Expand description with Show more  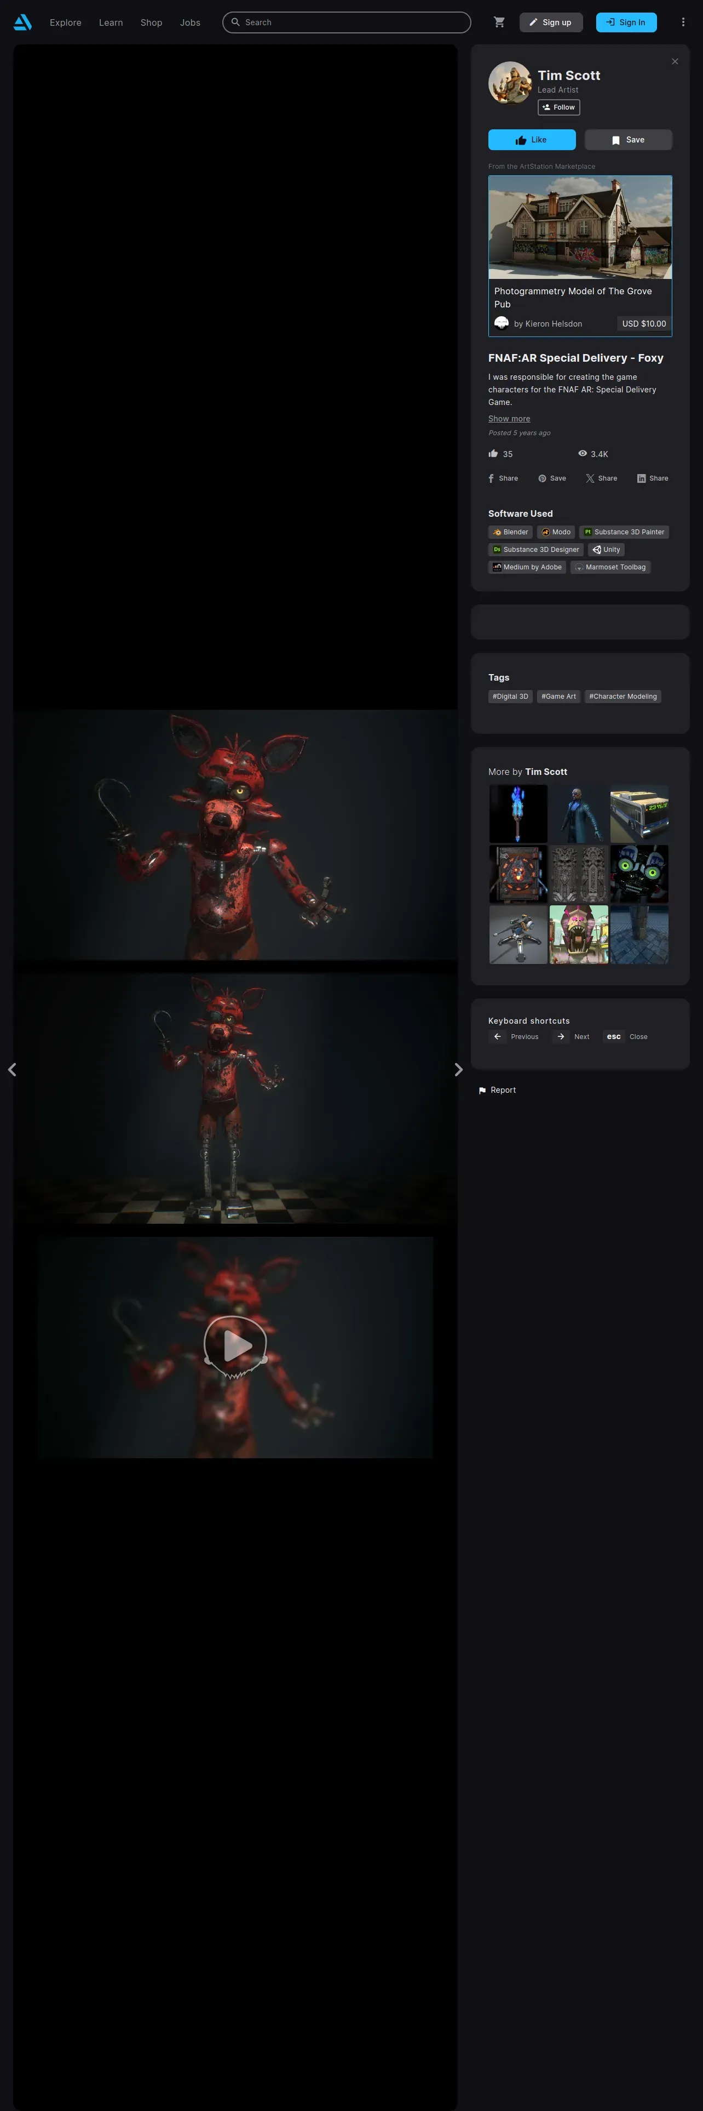509,419
